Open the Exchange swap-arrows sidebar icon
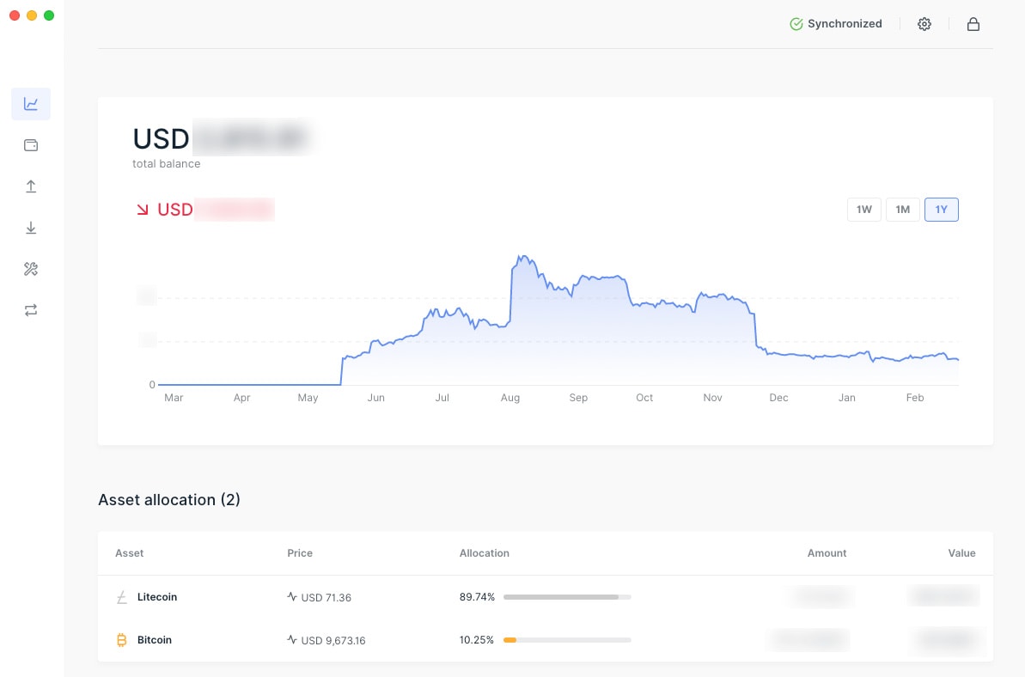 click(31, 310)
